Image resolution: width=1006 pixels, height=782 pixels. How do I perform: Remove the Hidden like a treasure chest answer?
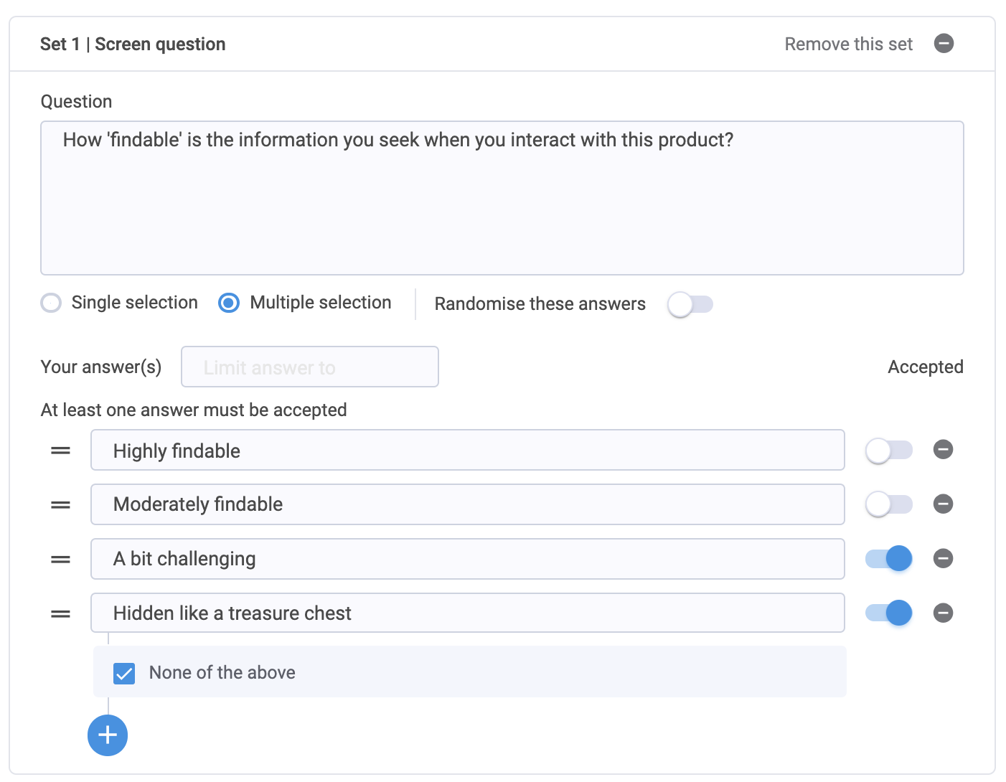[x=943, y=613]
